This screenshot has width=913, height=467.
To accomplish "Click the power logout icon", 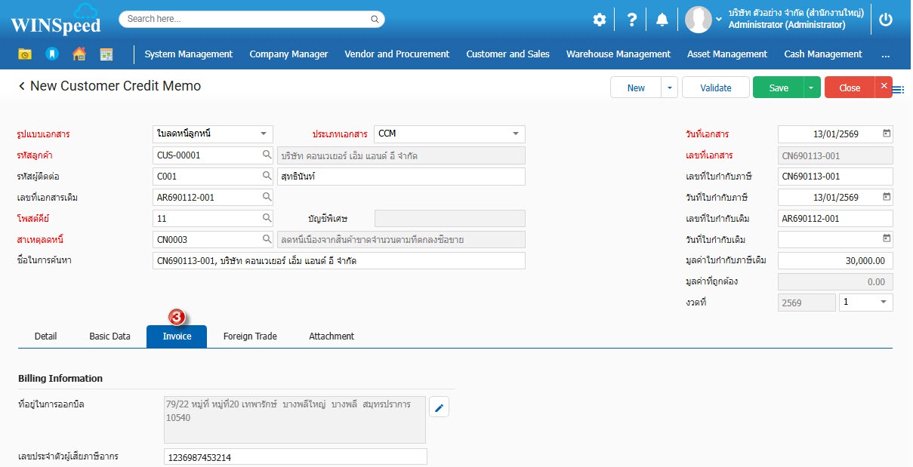I will coord(886,20).
